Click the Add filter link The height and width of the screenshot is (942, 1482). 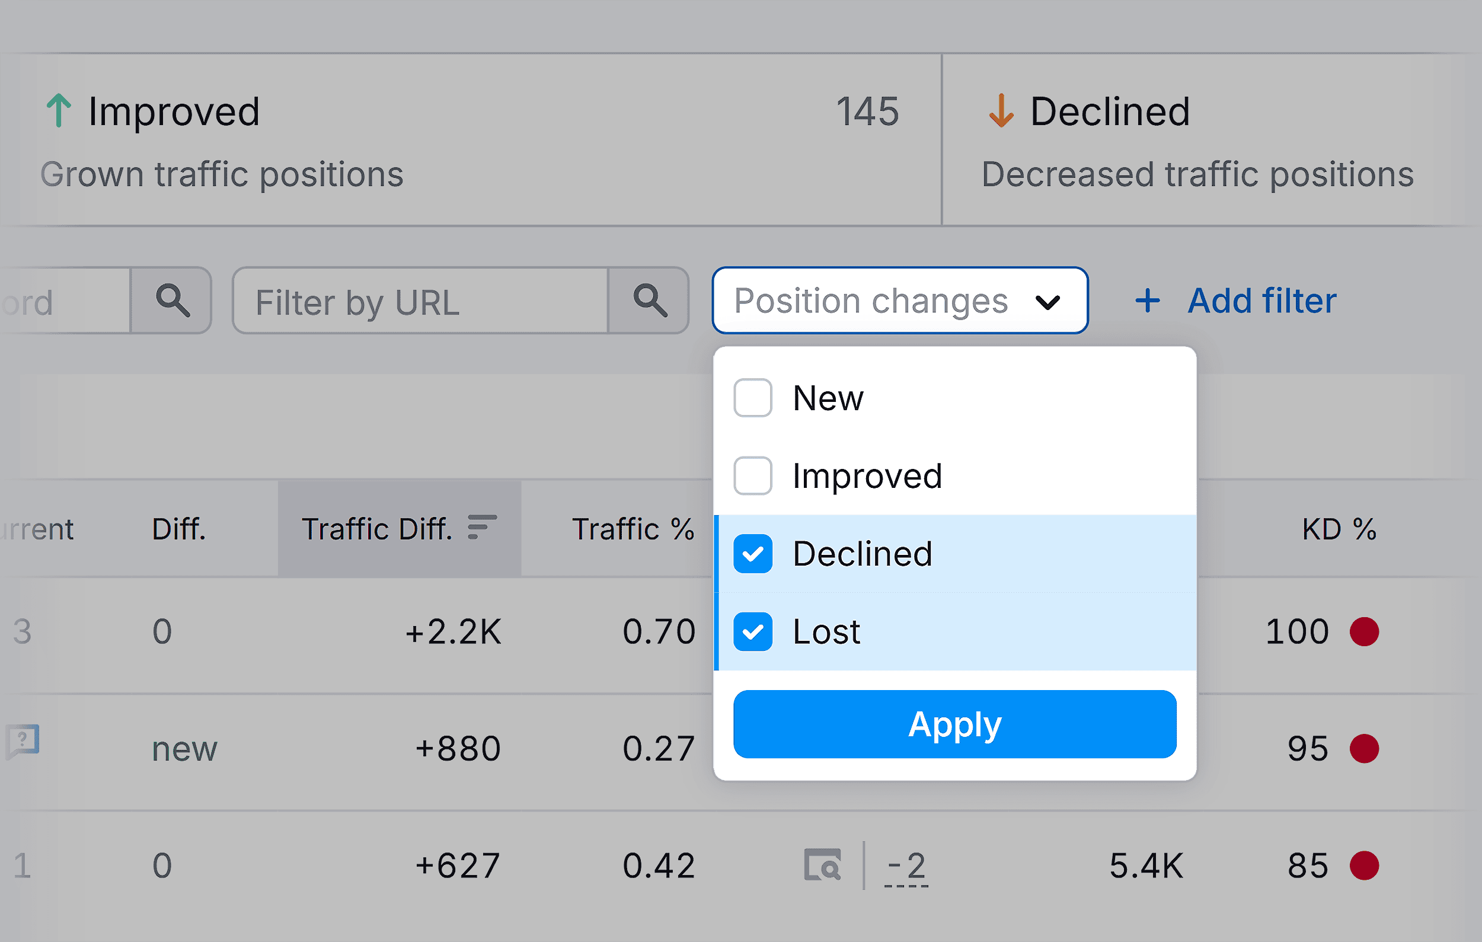pyautogui.click(x=1261, y=300)
